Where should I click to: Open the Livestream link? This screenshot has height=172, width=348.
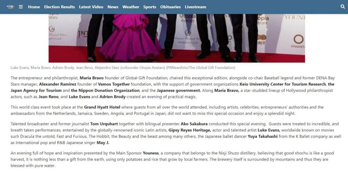(x=195, y=7)
